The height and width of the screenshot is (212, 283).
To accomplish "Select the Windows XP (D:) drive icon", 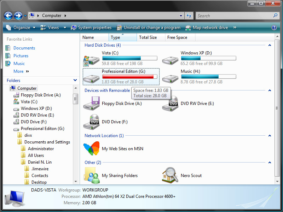I will tap(170, 60).
